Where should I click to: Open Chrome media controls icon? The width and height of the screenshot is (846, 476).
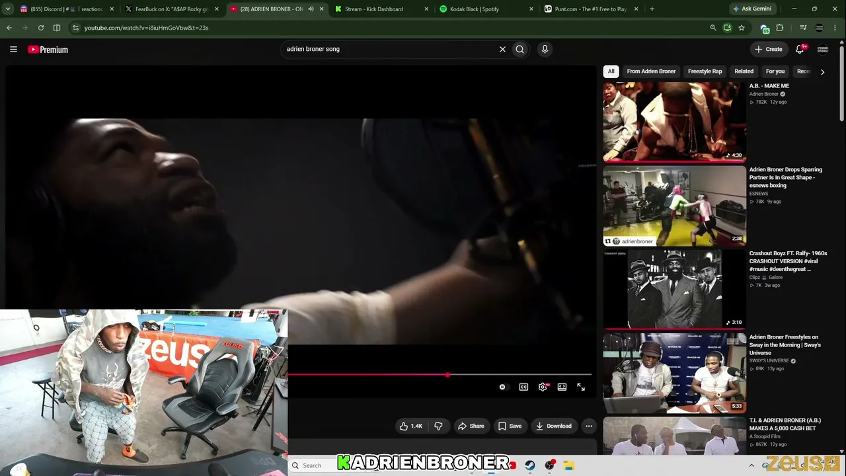(803, 28)
